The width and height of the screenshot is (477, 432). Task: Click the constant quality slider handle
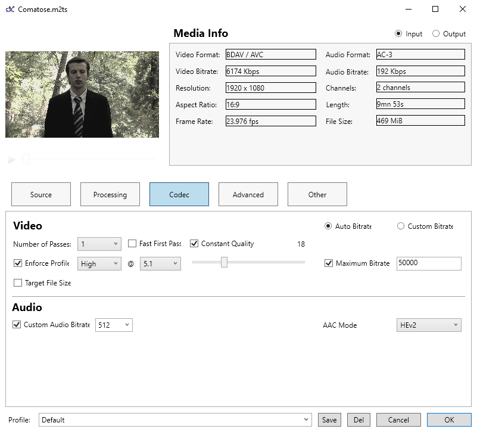pyautogui.click(x=224, y=262)
